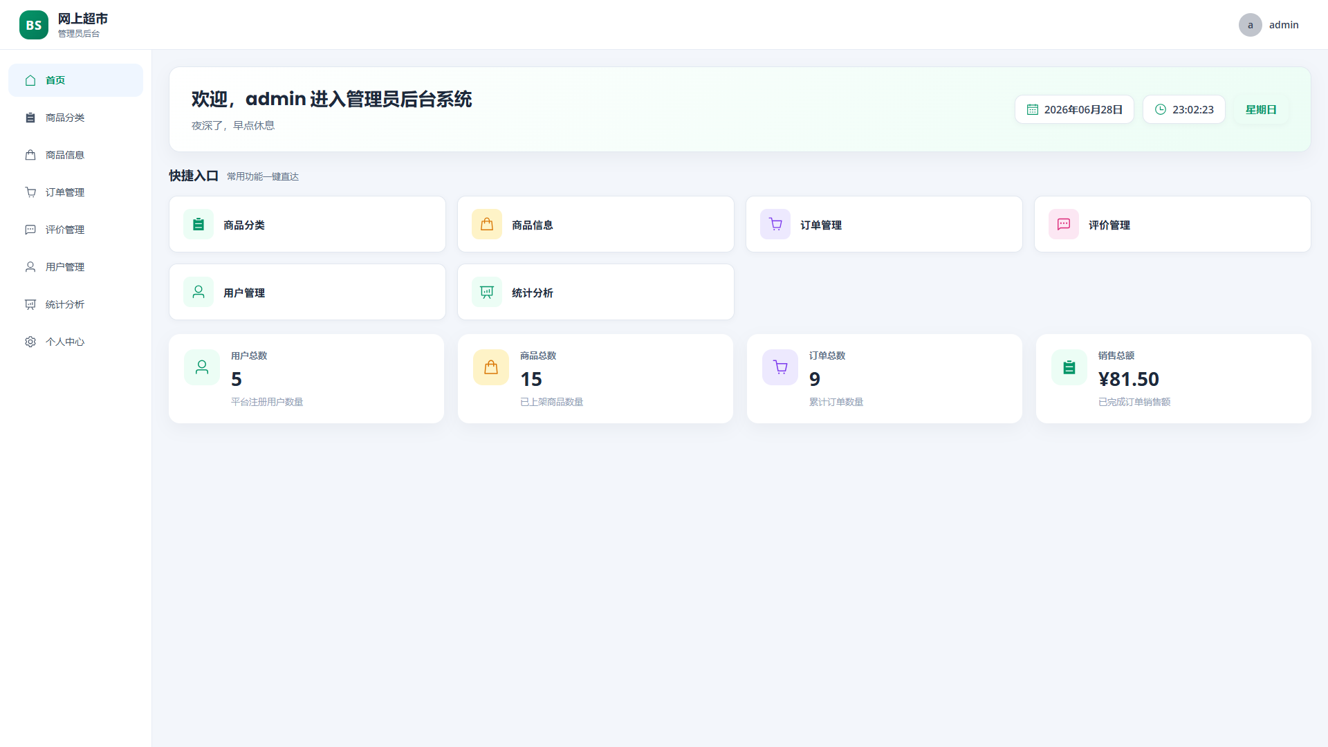Click the orange bag icon in 商品信息 shortcut card
This screenshot has height=747, width=1328.
(487, 224)
